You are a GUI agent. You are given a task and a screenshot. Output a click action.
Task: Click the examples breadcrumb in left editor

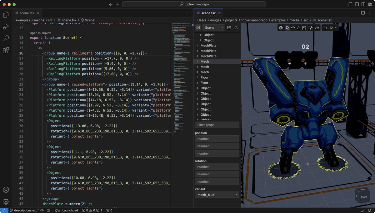coord(23,20)
